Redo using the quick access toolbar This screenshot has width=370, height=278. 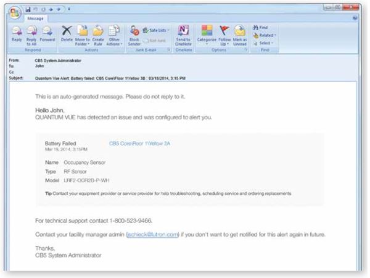(43, 9)
